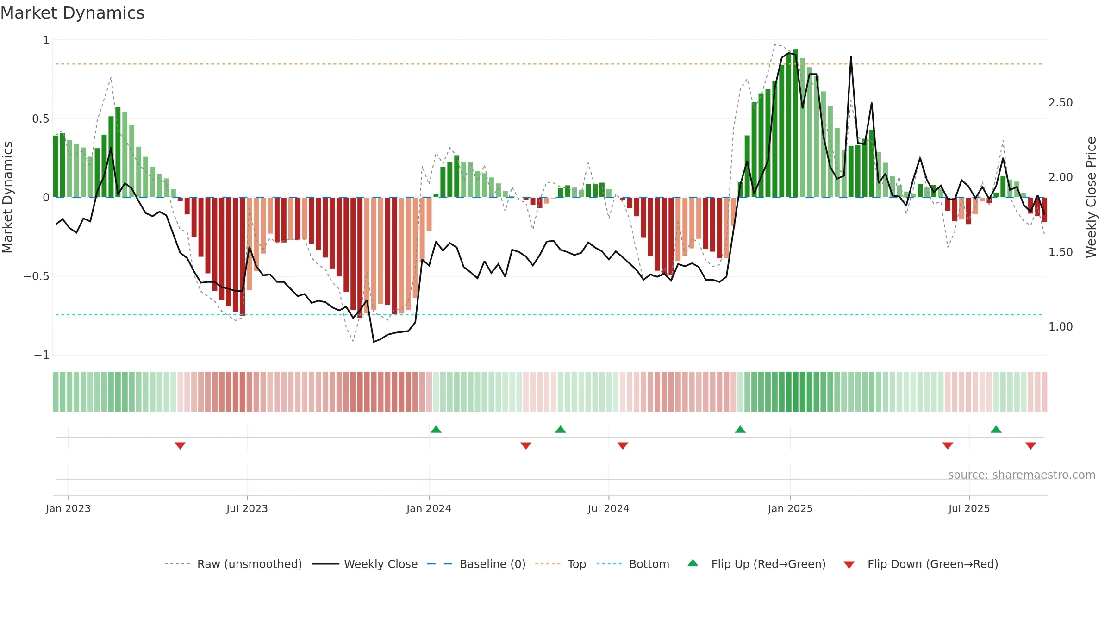Click the Jan 2023 axis label
The height and width of the screenshot is (625, 1111).
tap(69, 509)
